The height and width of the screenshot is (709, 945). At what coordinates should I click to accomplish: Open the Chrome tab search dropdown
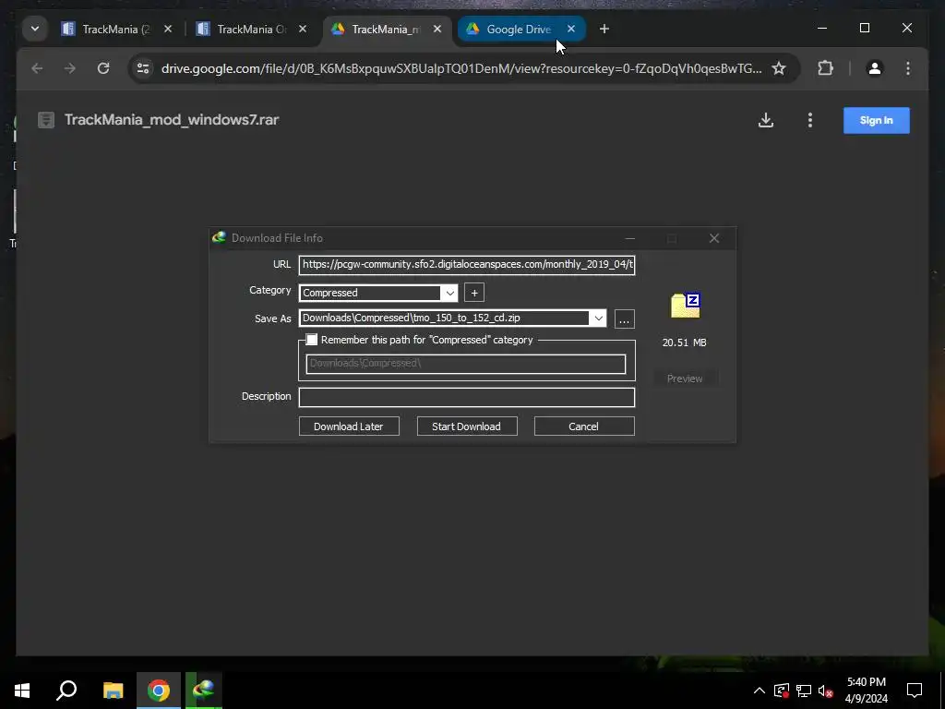point(35,29)
